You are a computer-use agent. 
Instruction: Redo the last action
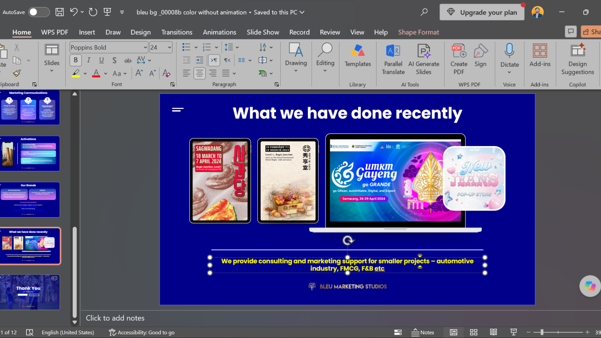92,12
